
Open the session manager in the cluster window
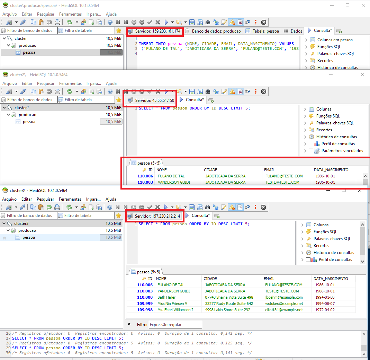tap(10, 22)
